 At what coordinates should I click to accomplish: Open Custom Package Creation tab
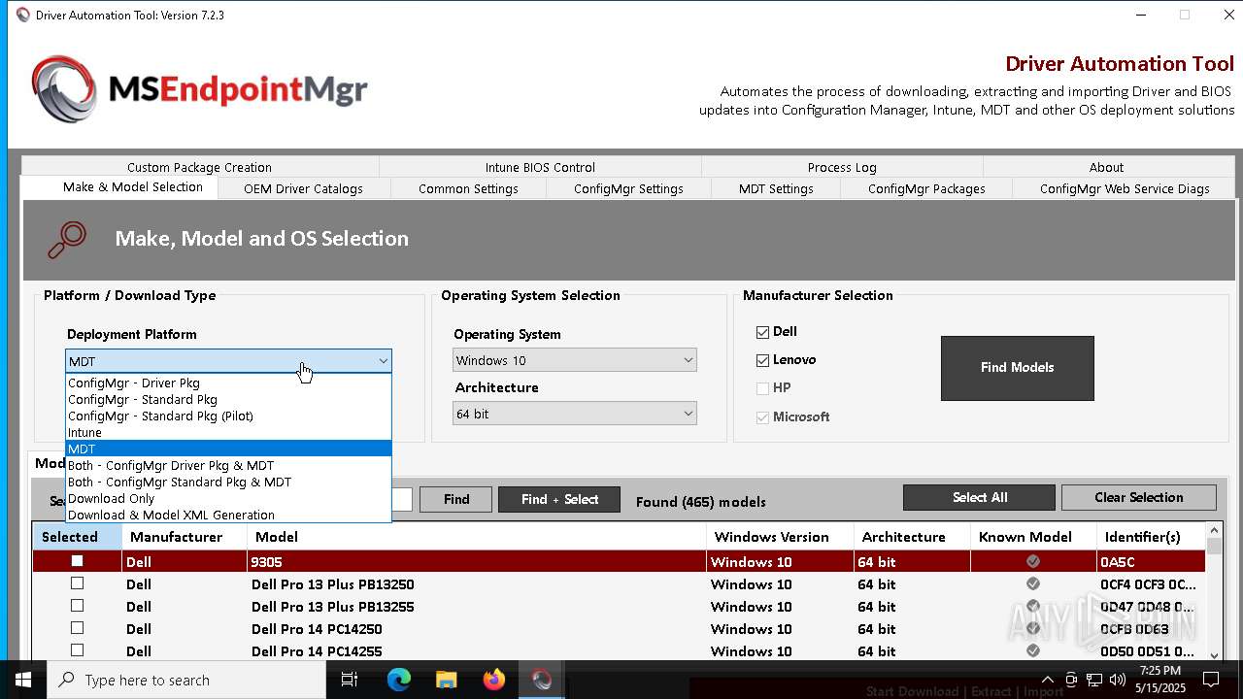pos(199,167)
